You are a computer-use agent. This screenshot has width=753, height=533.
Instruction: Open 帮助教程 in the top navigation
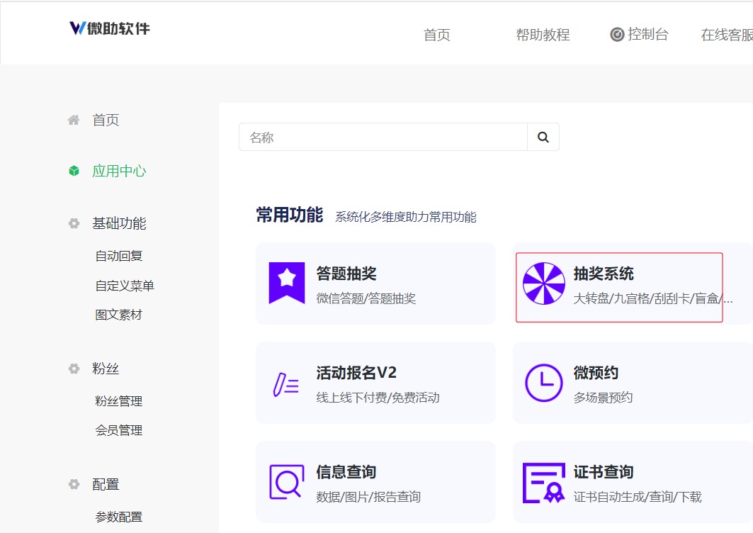tap(543, 35)
